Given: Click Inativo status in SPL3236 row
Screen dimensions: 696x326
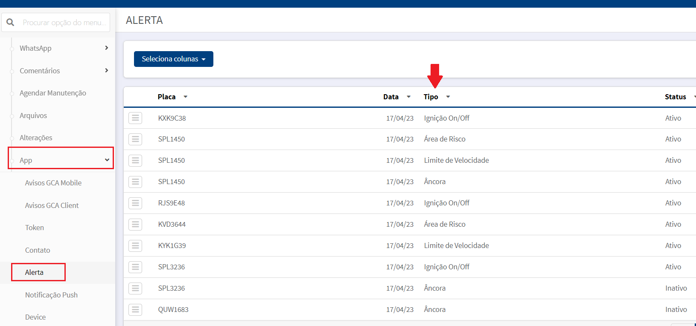Looking at the screenshot, I should point(676,288).
